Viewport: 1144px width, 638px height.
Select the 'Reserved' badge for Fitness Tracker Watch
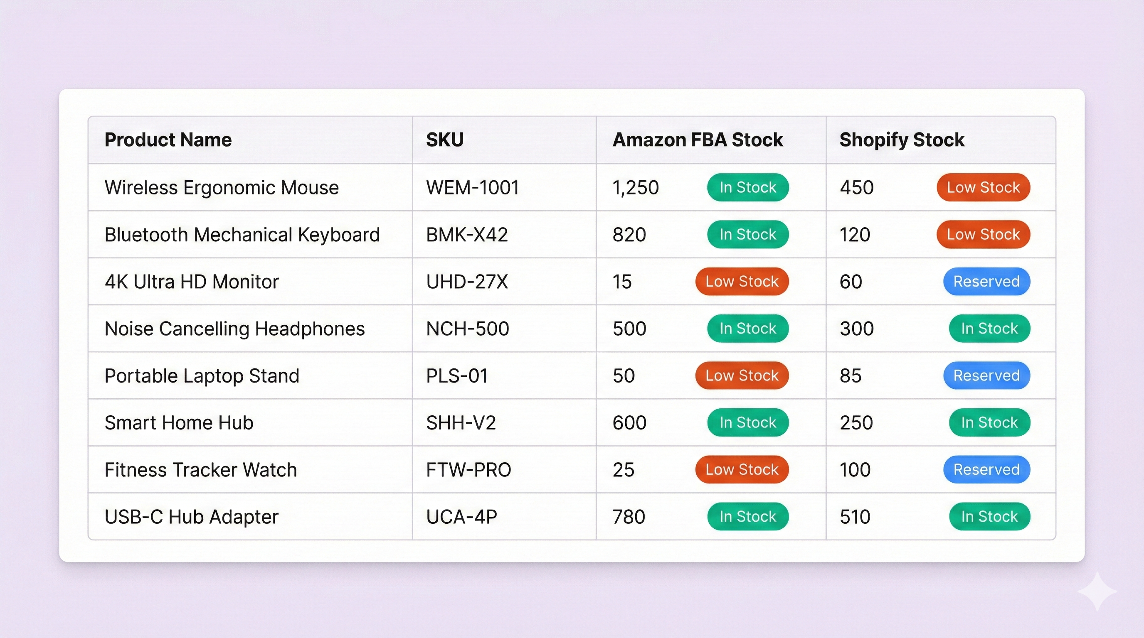click(x=986, y=469)
